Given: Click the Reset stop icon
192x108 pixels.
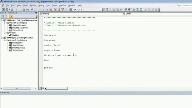Looking at the screenshot, I should 47,10.
